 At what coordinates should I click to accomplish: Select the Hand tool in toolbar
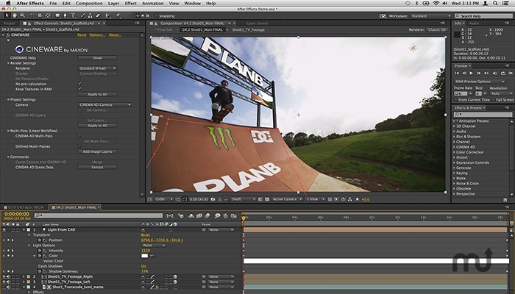[15, 14]
